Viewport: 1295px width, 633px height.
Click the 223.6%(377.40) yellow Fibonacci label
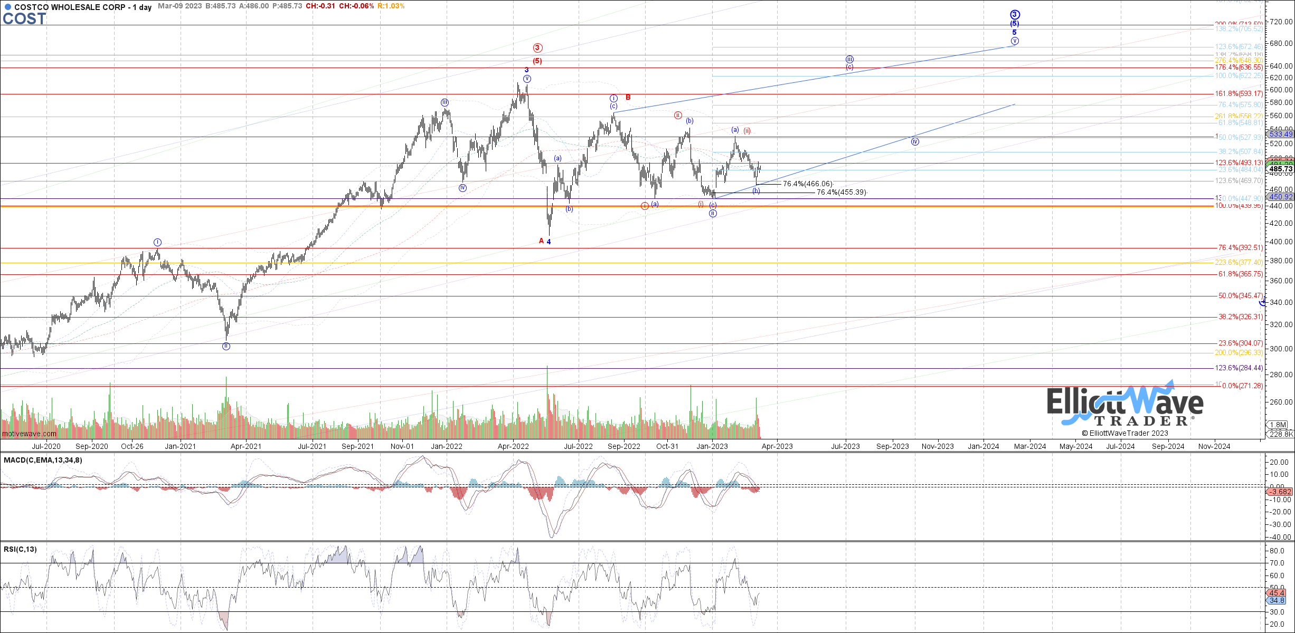[x=1239, y=263]
